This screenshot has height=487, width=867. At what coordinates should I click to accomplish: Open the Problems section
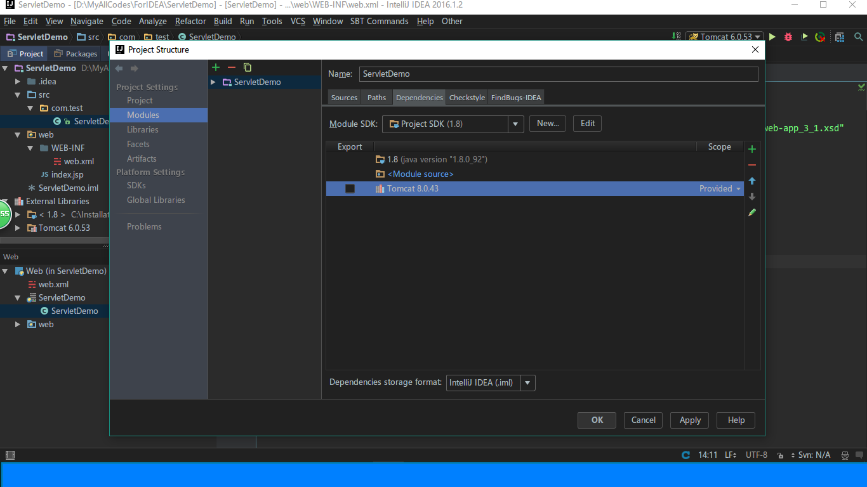click(144, 226)
